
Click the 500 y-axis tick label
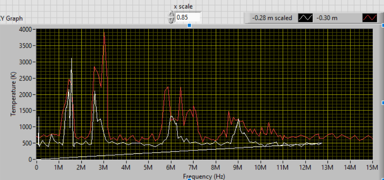coord(27,143)
